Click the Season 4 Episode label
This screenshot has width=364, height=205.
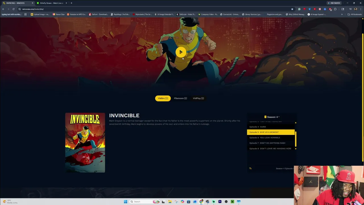[285, 168]
